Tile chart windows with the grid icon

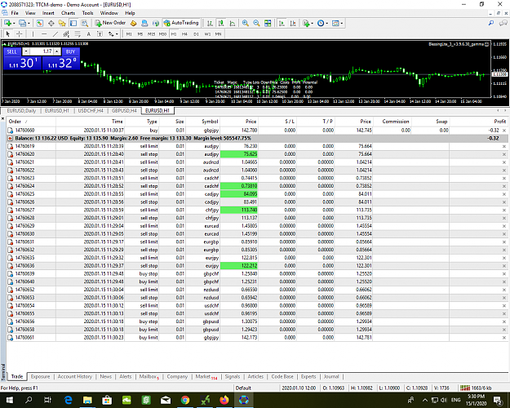(x=268, y=23)
